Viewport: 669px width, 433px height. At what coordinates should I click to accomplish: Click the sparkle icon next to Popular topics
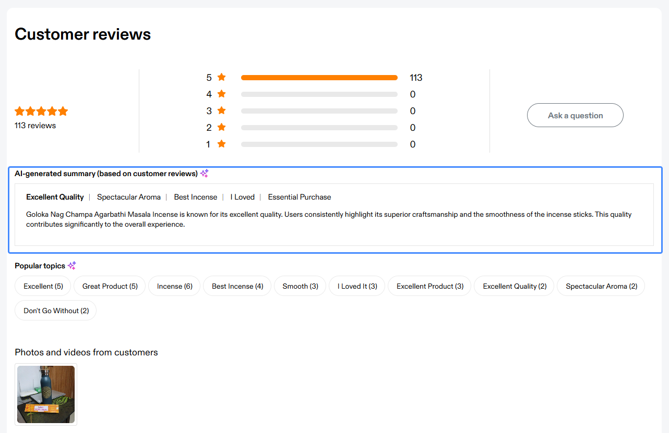72,266
